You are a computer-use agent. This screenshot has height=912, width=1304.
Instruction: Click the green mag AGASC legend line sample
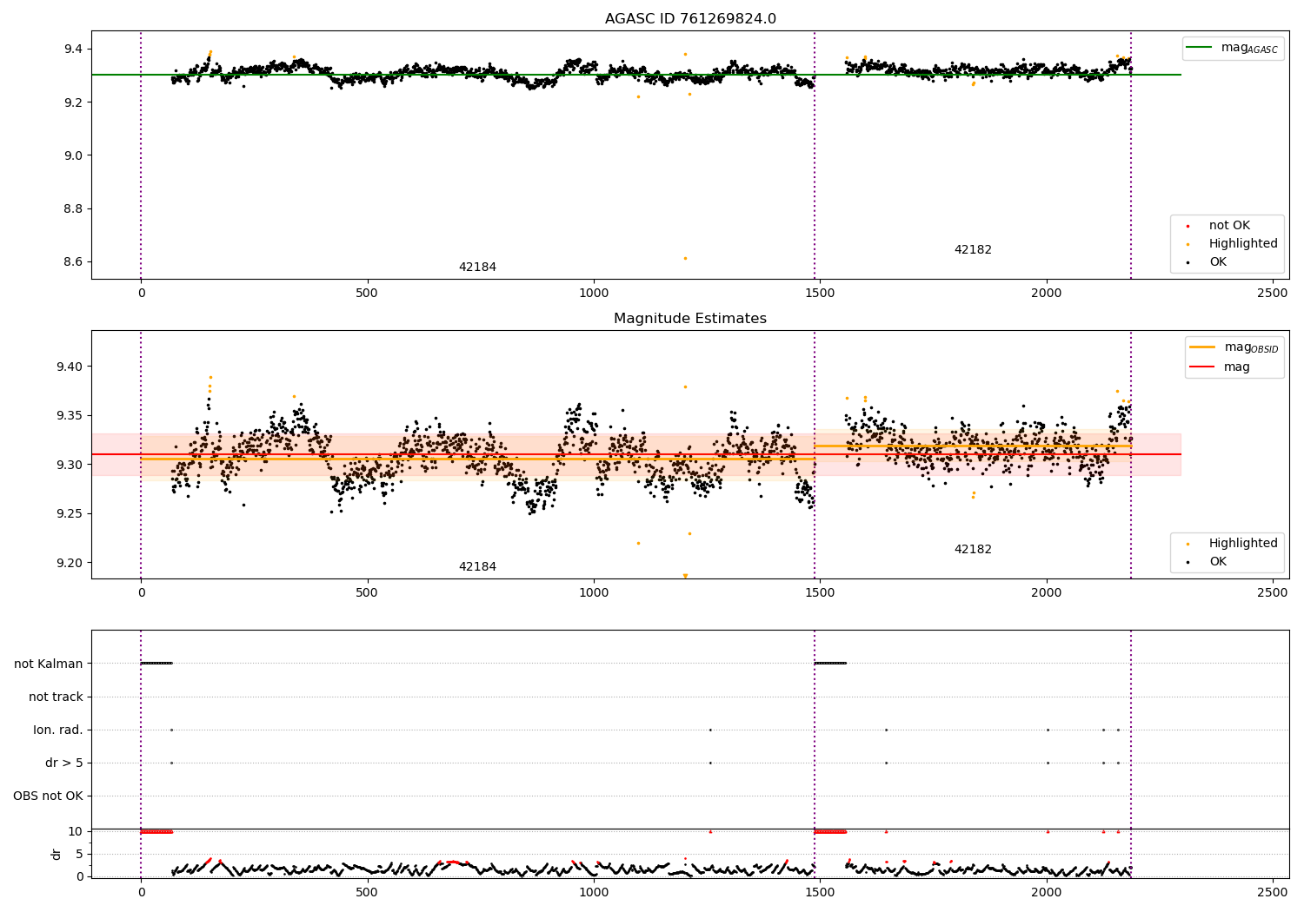(x=1201, y=48)
